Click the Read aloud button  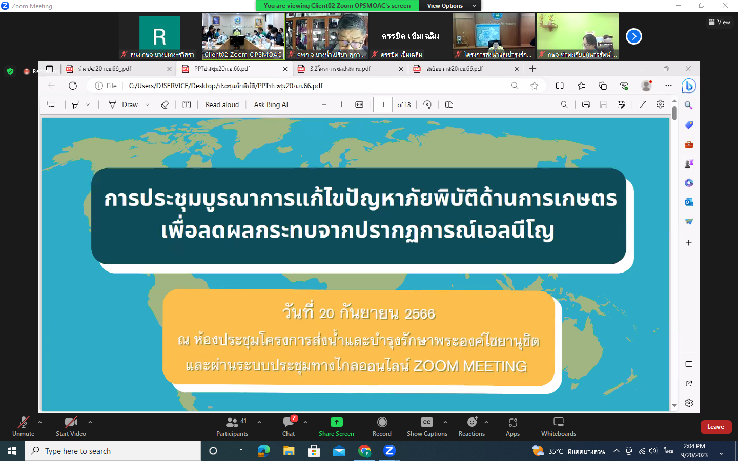tap(222, 104)
